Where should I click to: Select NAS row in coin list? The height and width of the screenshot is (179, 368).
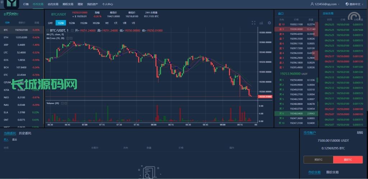[x=22, y=105]
